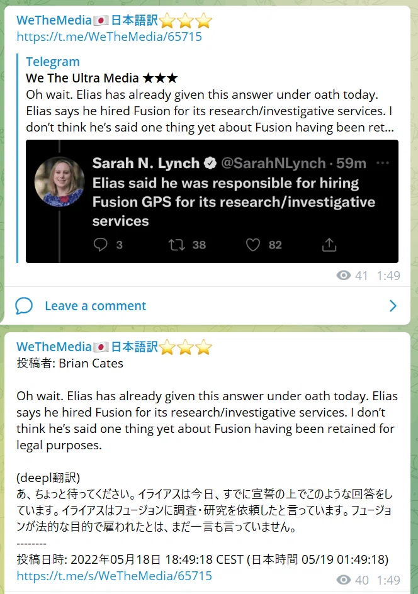Open the t.me/s/WeTheMedia/65715 link at bottom

coord(114,576)
